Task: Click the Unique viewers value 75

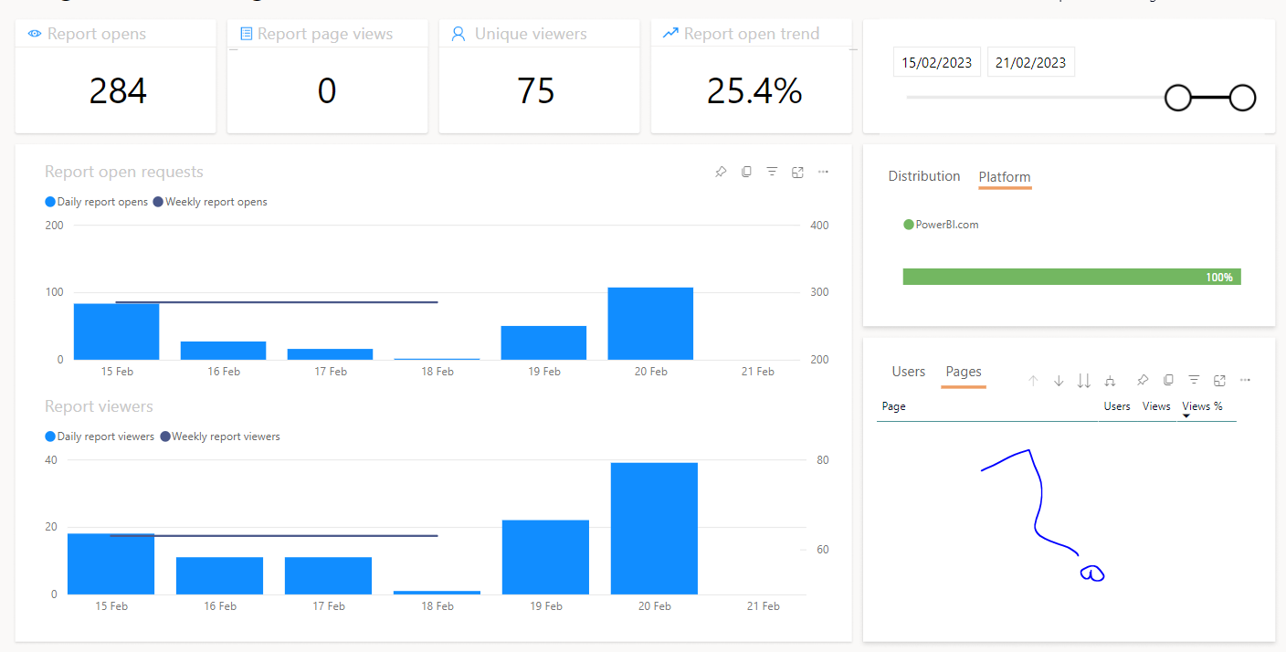Action: pyautogui.click(x=536, y=90)
